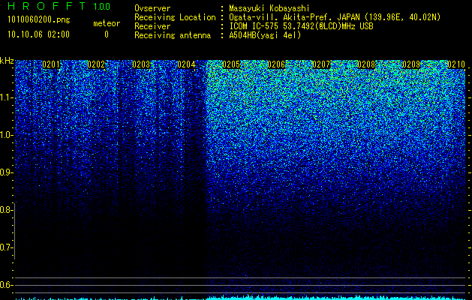Click the Receiving Location label
The height and width of the screenshot is (300, 472).
[x=175, y=17]
